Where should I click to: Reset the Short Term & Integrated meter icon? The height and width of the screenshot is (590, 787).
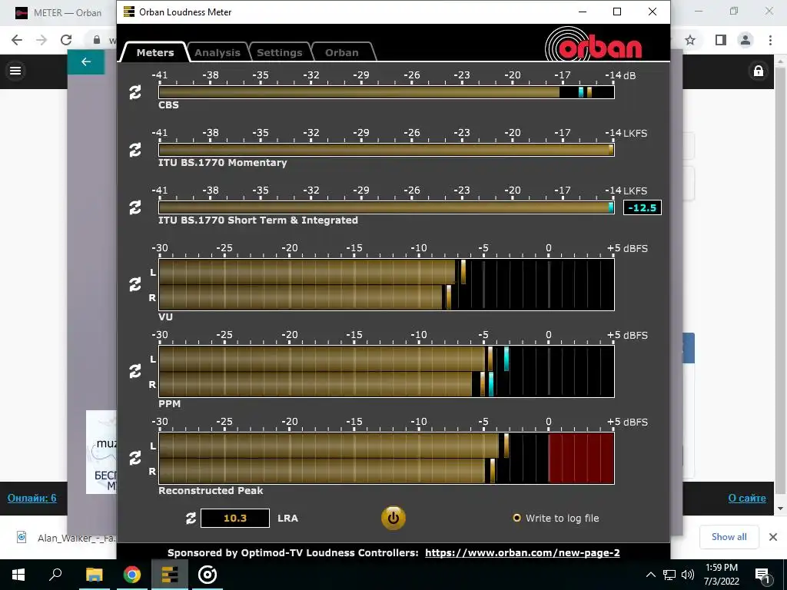pyautogui.click(x=135, y=207)
